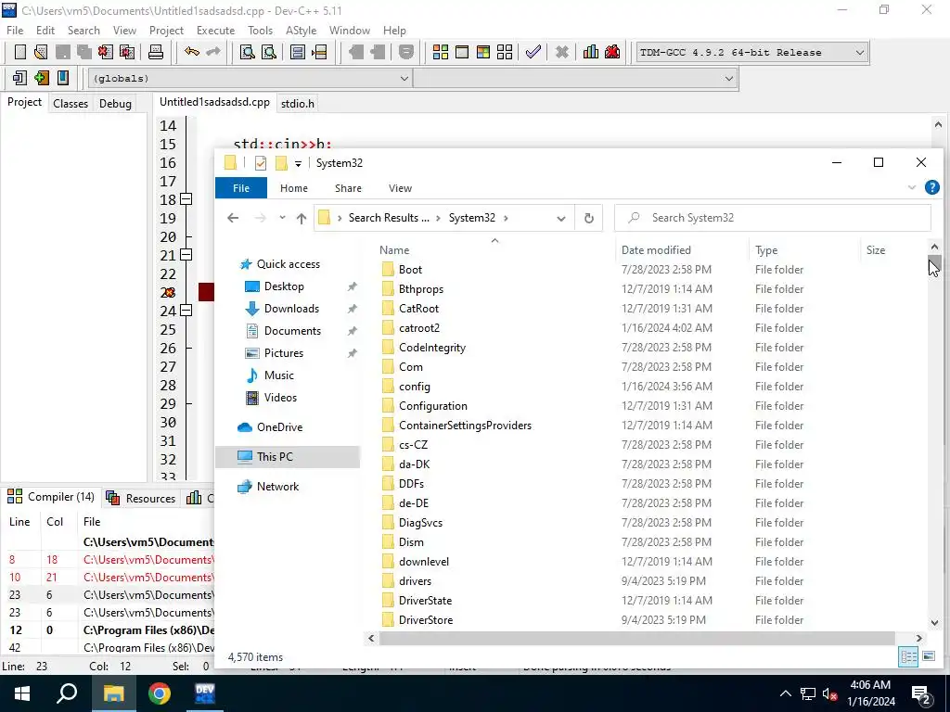Click the Profile analysis bar chart icon
The image size is (950, 712).
click(591, 52)
